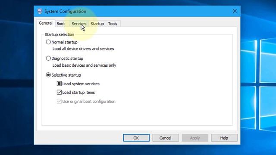The width and height of the screenshot is (276, 155).
Task: Switch to the Startup tab
Action: (x=97, y=24)
